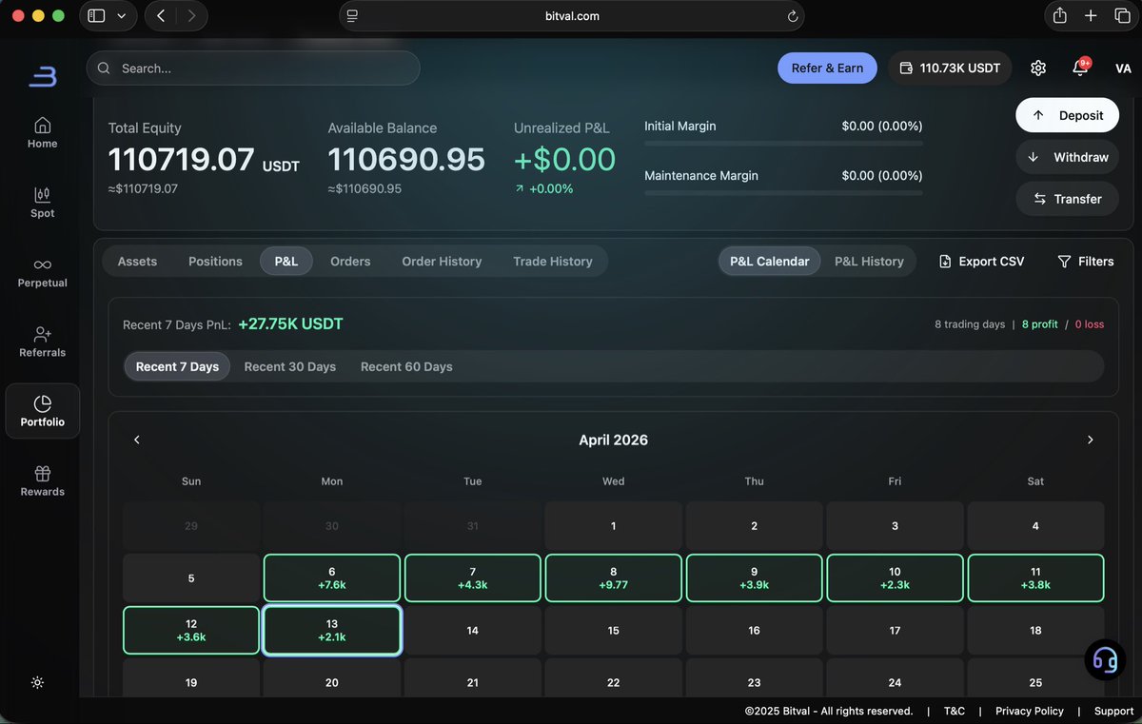
Task: Select April 7 with +4.3k profit
Action: pyautogui.click(x=473, y=578)
